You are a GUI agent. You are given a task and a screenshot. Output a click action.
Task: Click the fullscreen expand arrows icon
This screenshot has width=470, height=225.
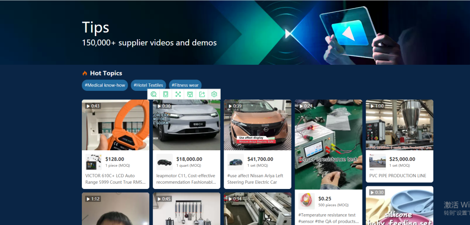[x=178, y=94]
